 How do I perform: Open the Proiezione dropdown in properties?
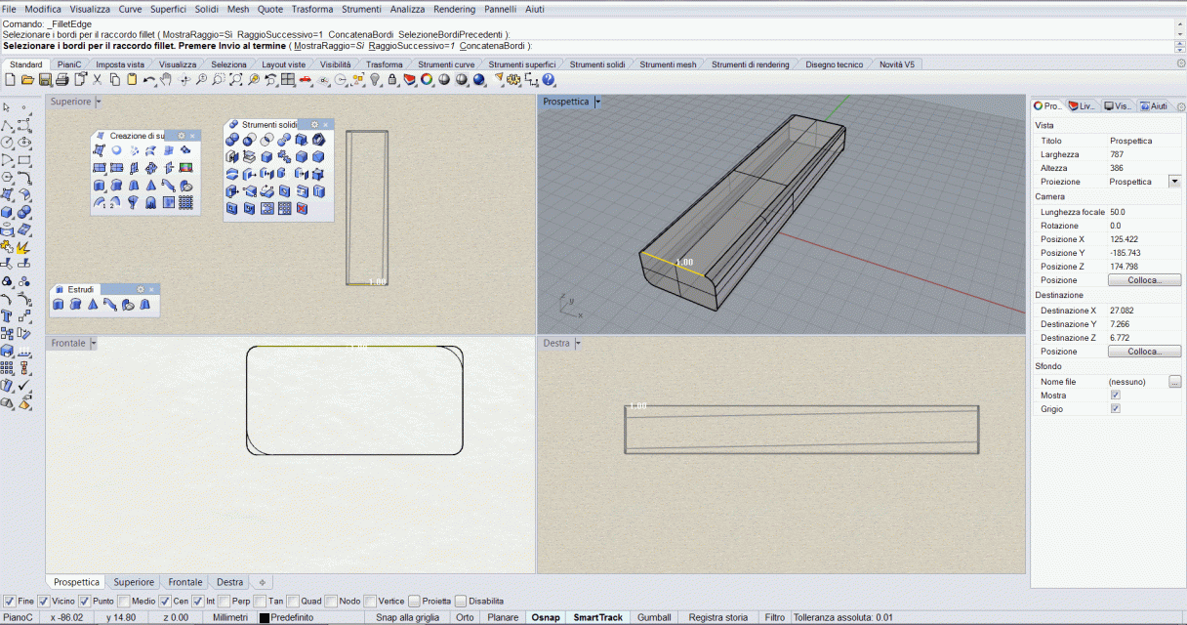click(x=1174, y=182)
